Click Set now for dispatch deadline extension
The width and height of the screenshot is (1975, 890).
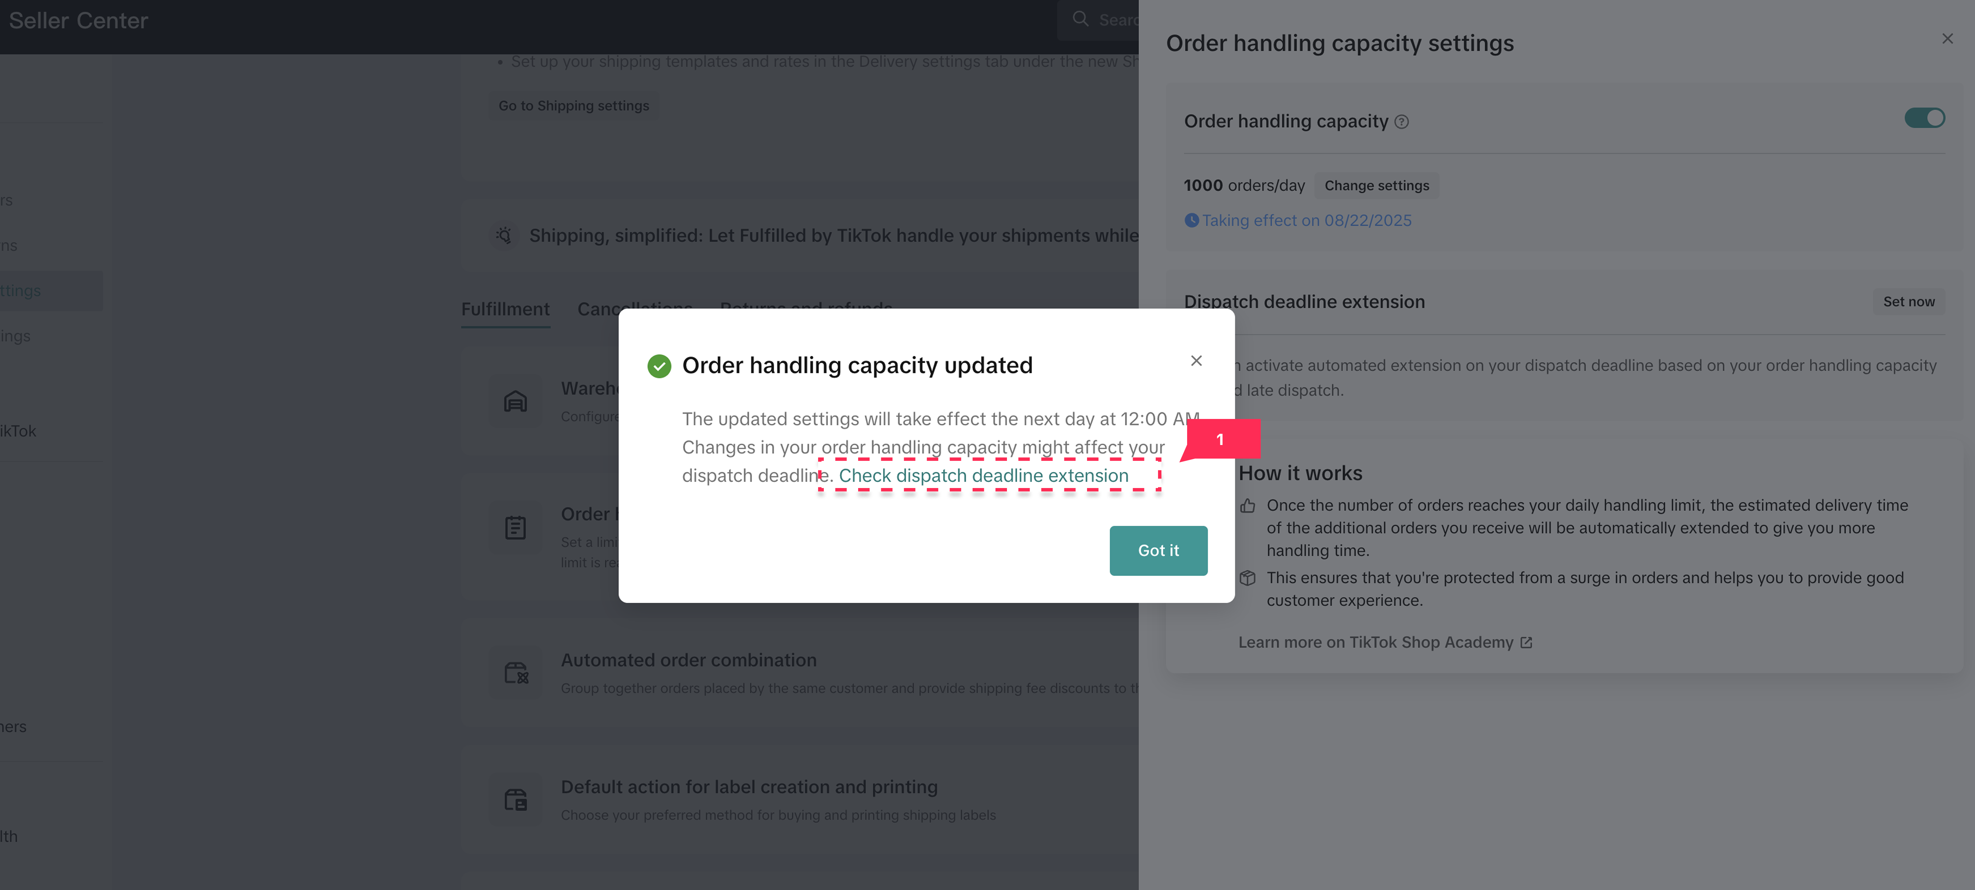tap(1908, 302)
